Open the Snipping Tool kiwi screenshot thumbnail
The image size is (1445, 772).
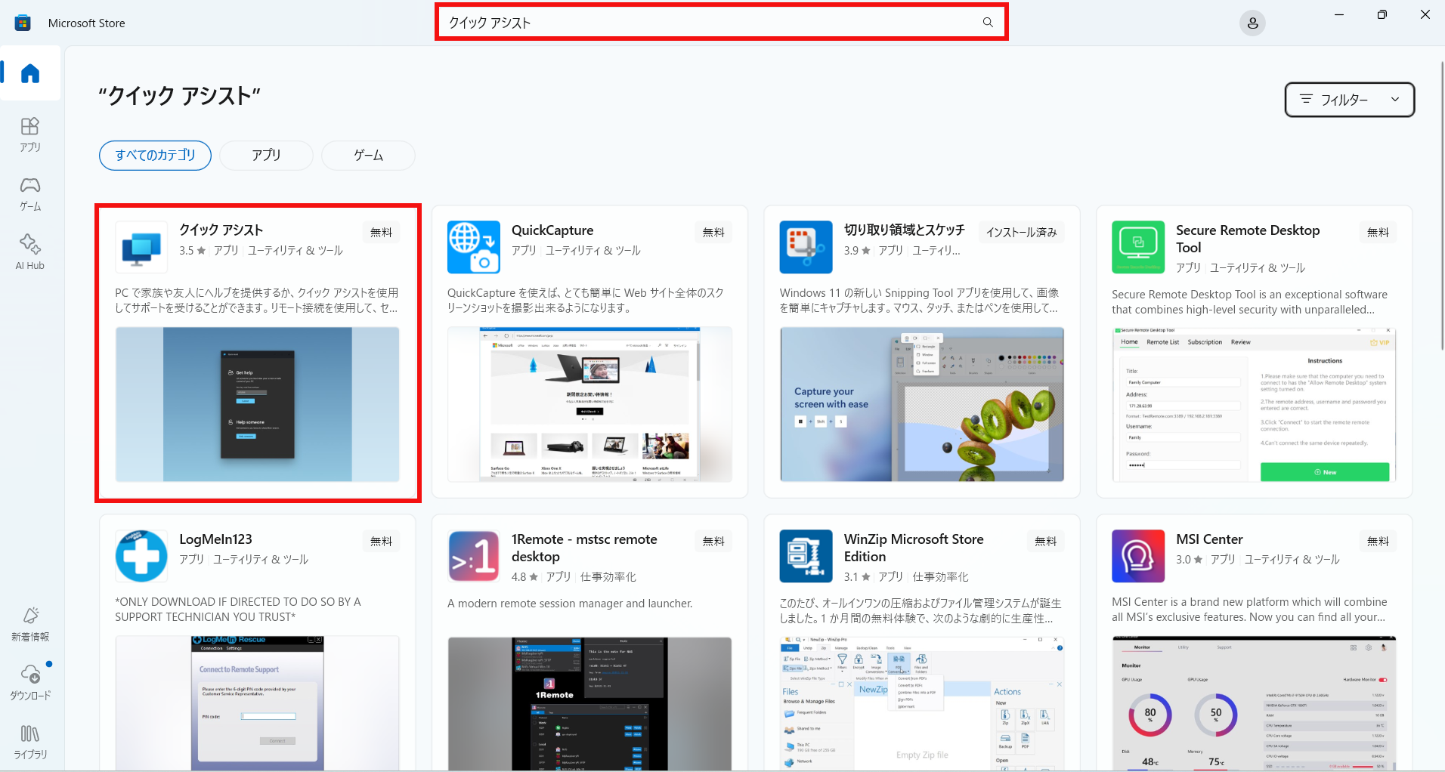click(921, 404)
